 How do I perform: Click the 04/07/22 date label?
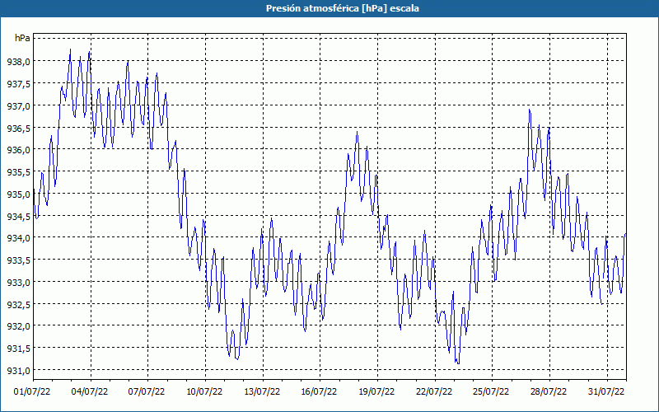[x=90, y=392]
